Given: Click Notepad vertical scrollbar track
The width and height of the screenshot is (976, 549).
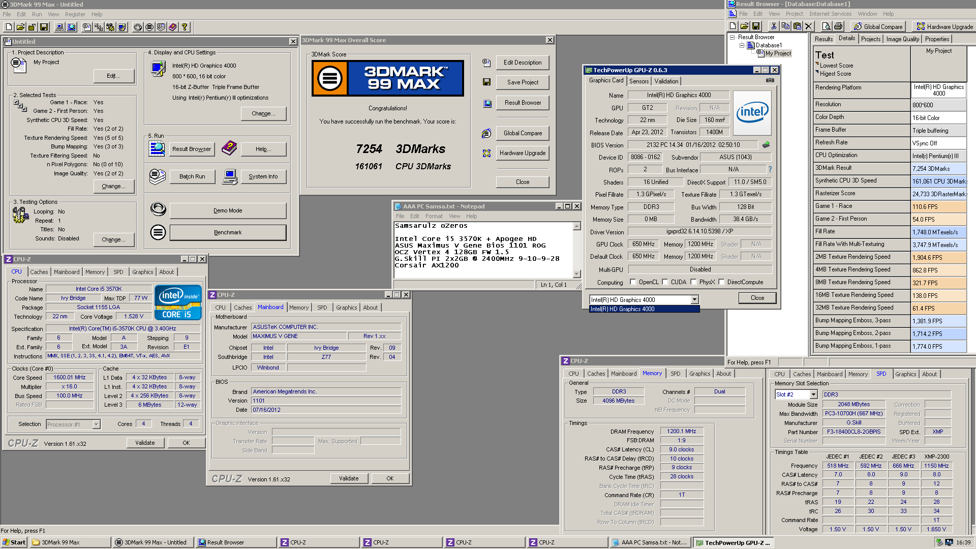Looking at the screenshot, I should point(576,250).
